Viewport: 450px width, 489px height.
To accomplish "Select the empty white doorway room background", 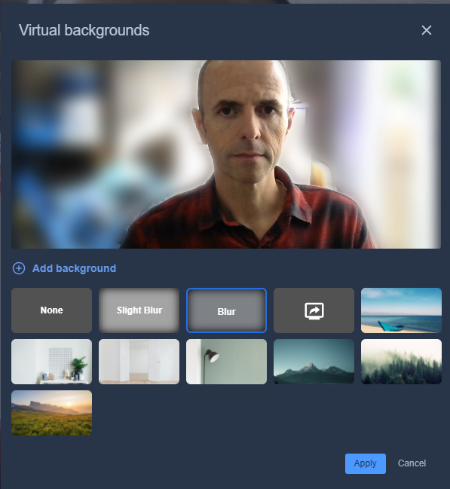I will point(139,362).
